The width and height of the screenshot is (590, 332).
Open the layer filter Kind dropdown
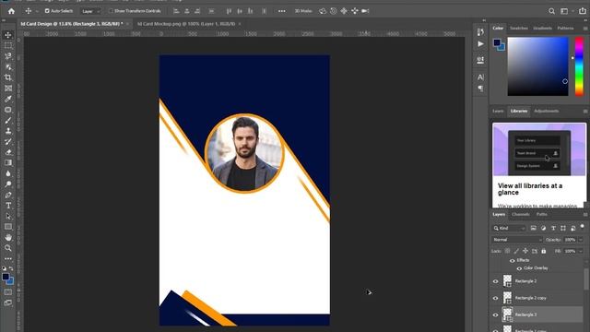click(509, 228)
